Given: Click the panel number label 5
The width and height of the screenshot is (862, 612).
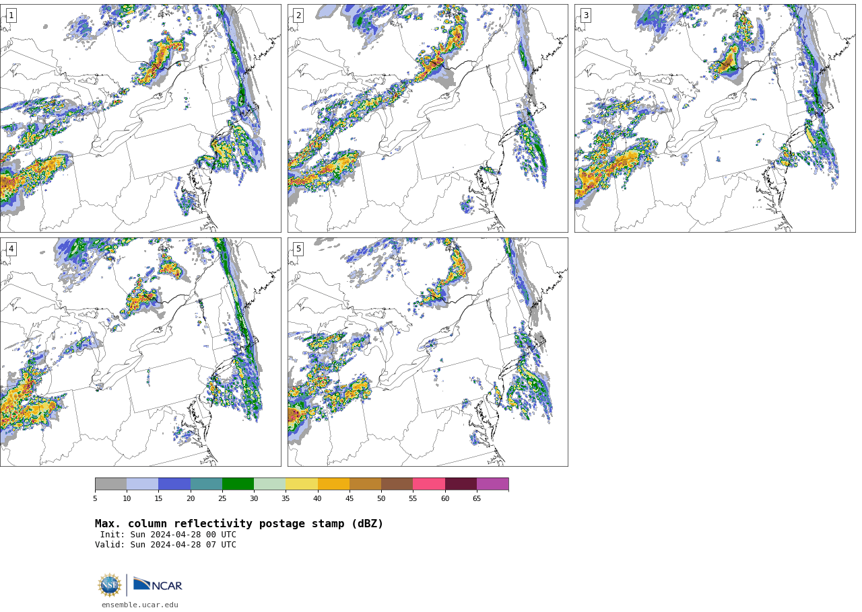Looking at the screenshot, I should [298, 249].
